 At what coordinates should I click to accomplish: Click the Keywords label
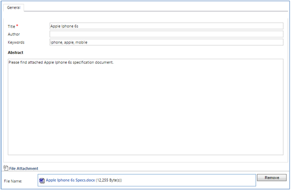[16, 43]
